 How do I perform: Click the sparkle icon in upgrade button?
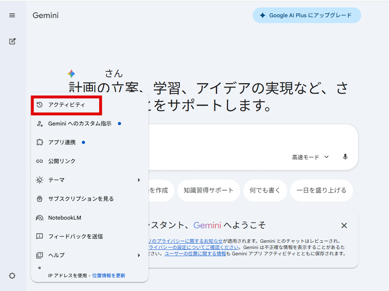(262, 15)
